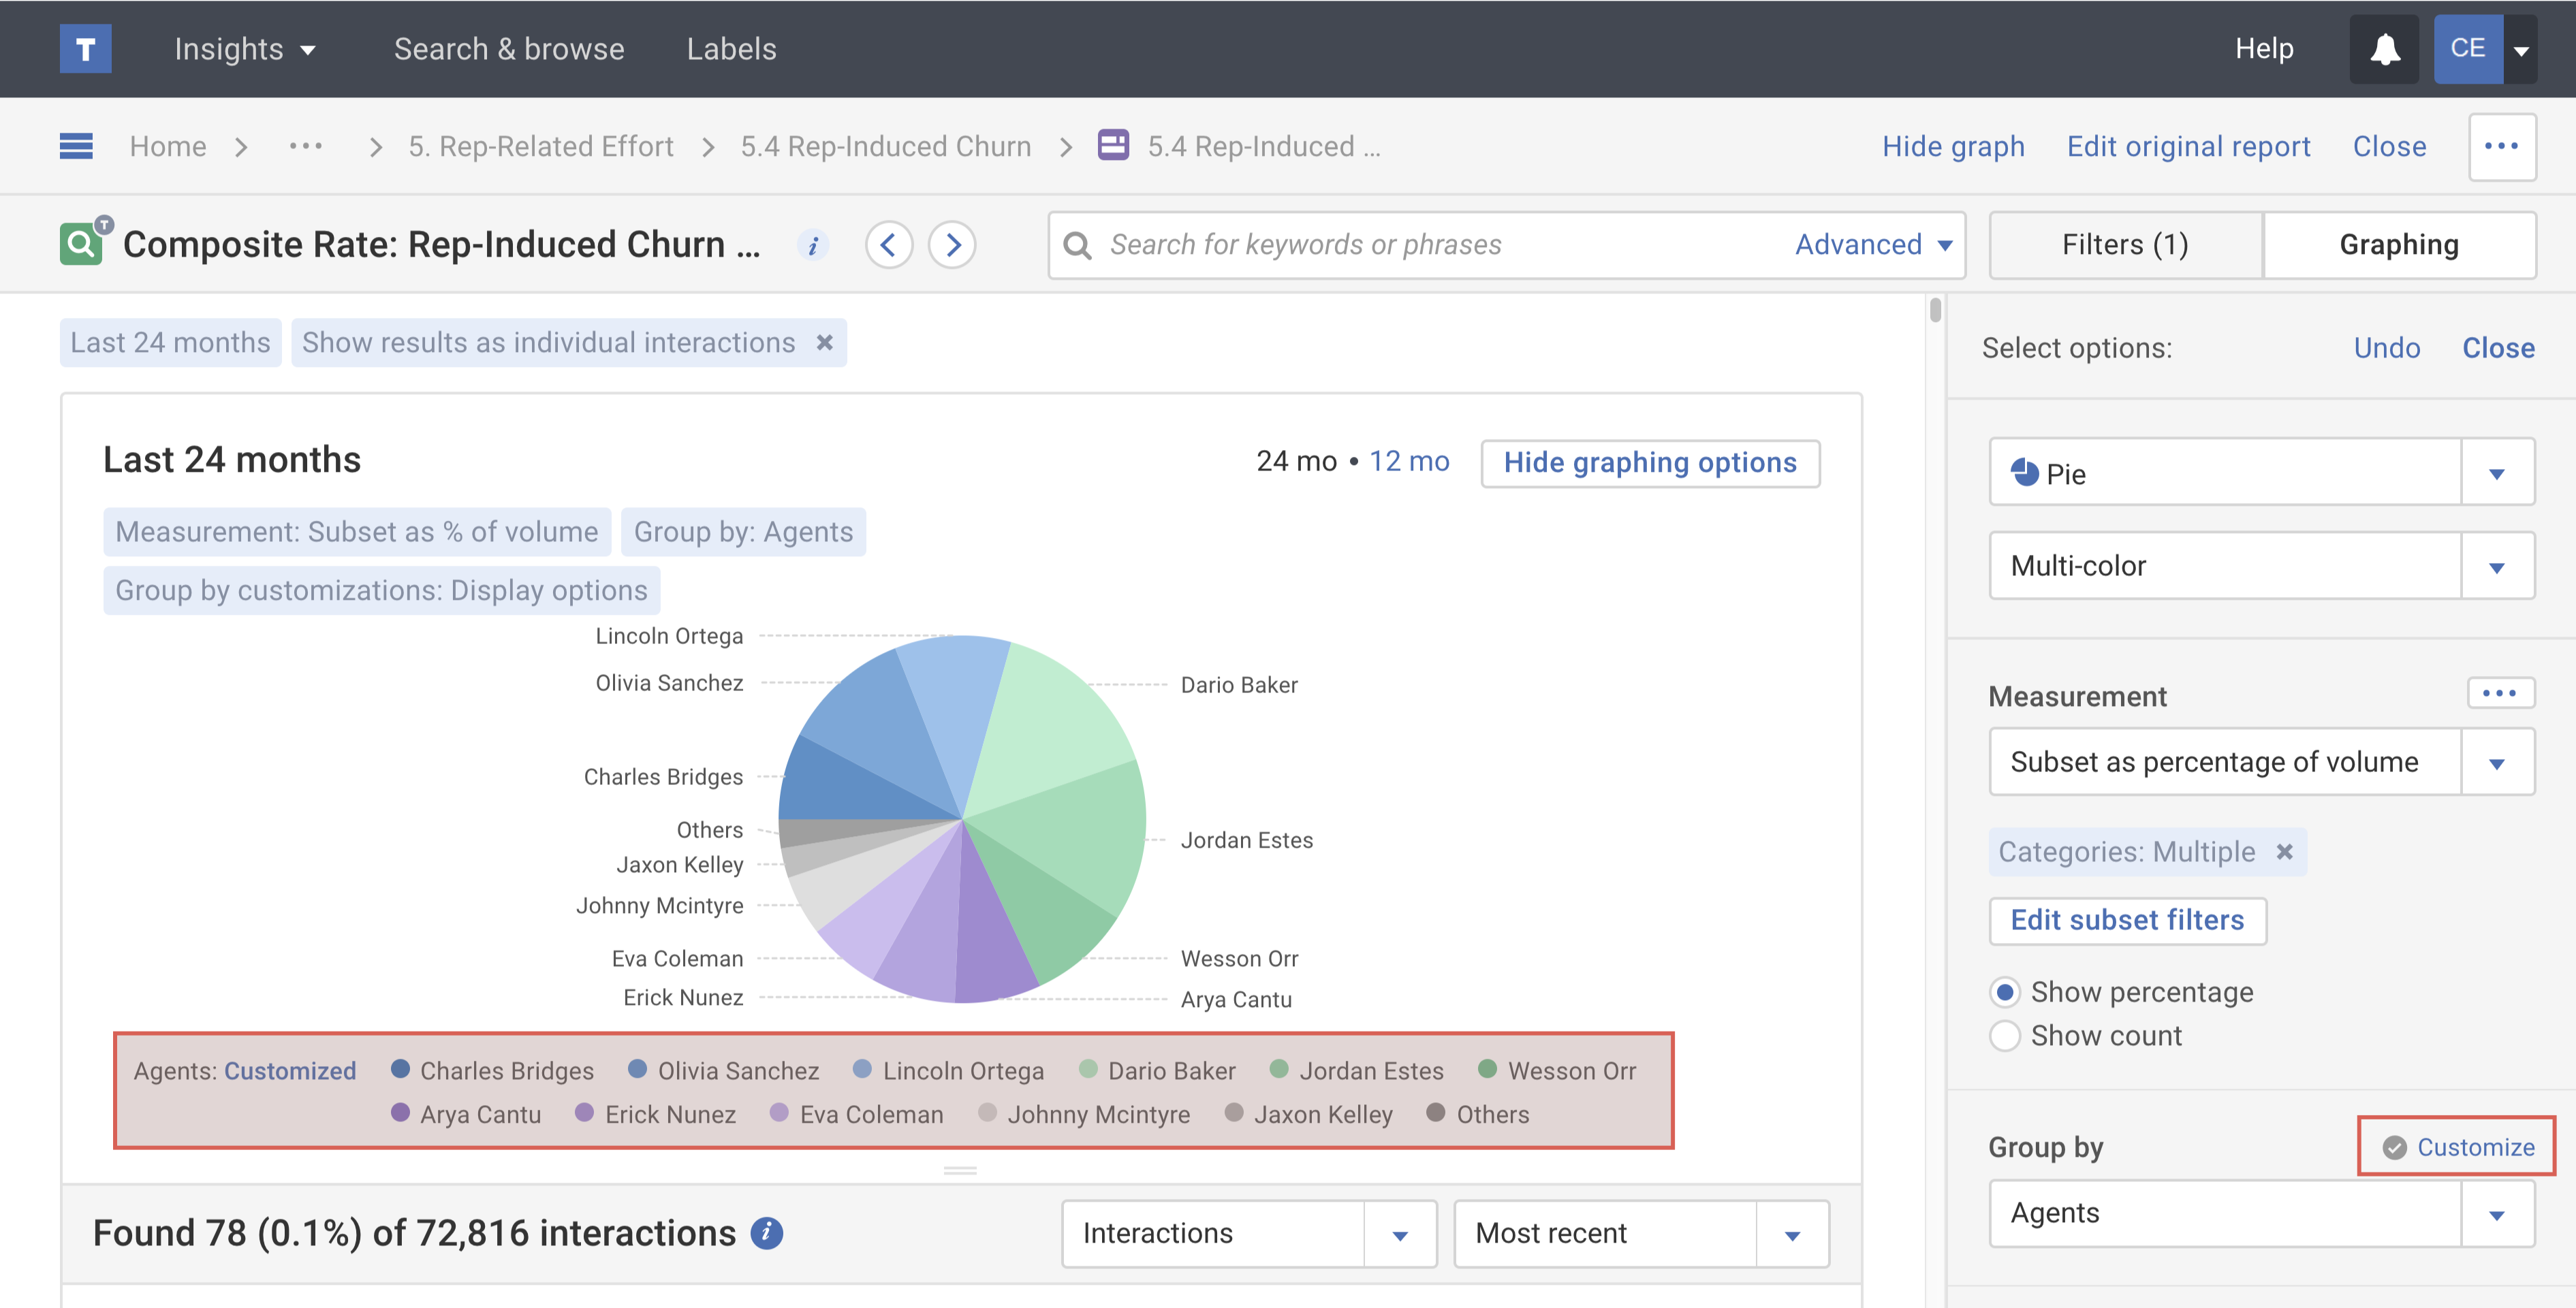
Task: Go to previous report with left arrow
Action: pyautogui.click(x=888, y=245)
